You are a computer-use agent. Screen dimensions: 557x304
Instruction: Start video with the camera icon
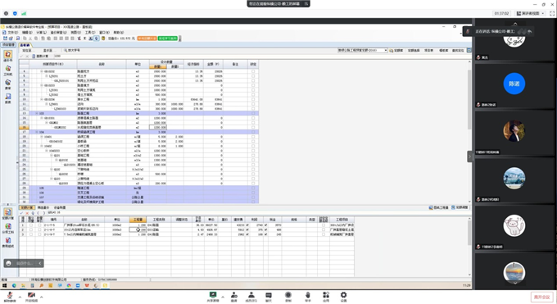31,296
